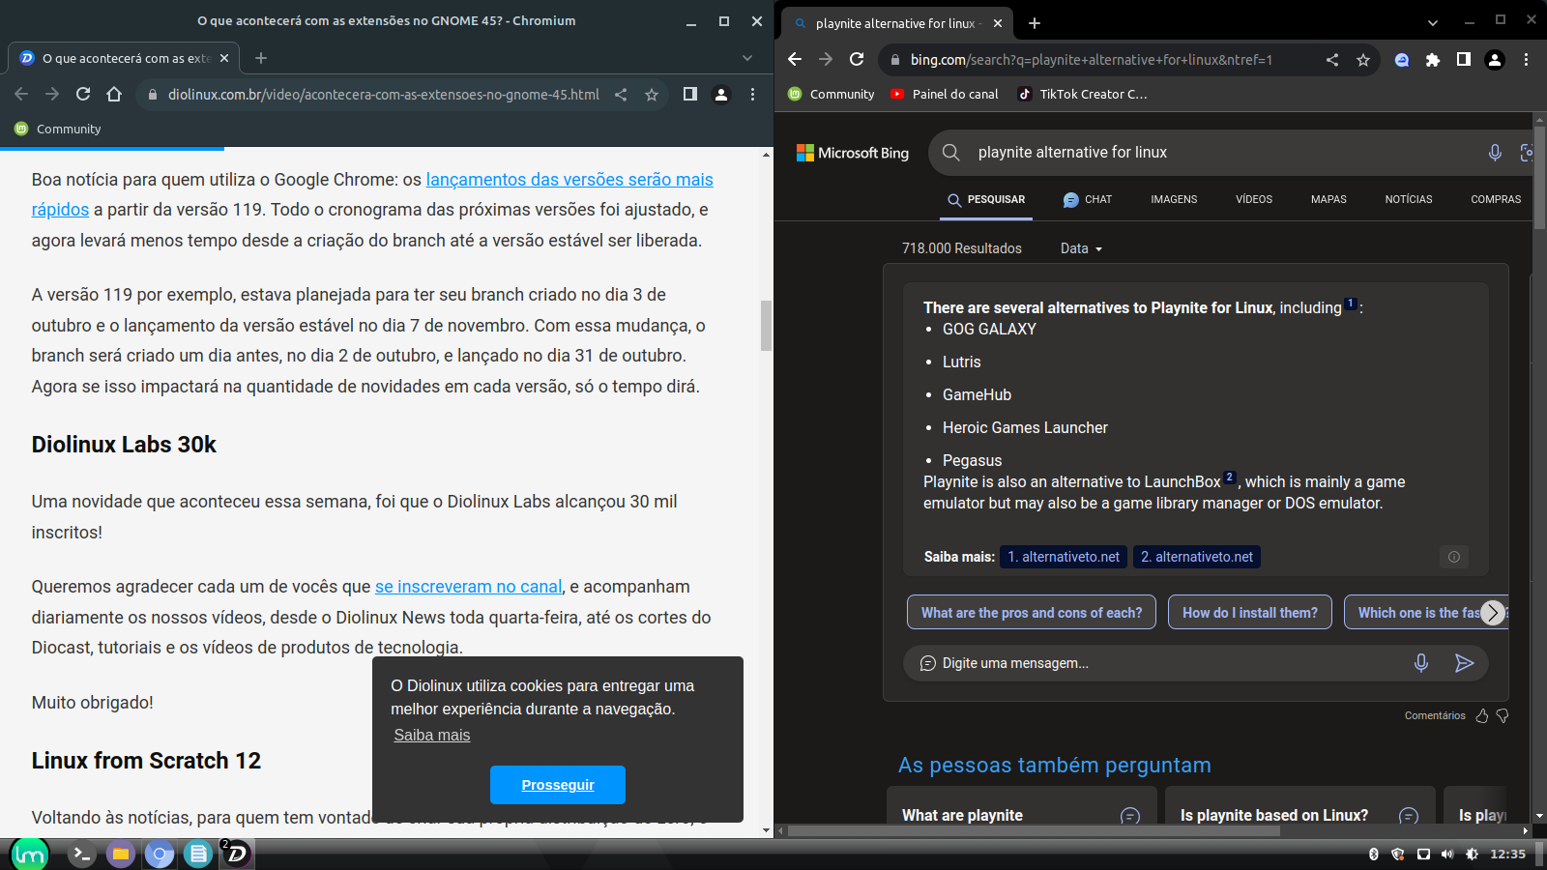Open Bluetooth icon in system tray
Image resolution: width=1547 pixels, height=870 pixels.
point(1373,855)
